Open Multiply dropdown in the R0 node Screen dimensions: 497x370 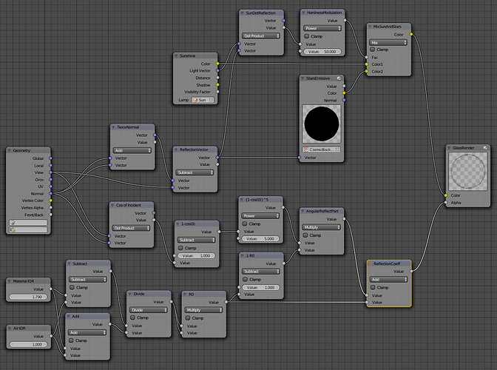point(203,310)
